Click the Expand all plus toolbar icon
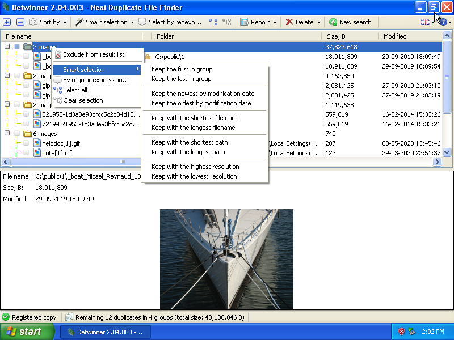This screenshot has width=454, height=340. 7,22
